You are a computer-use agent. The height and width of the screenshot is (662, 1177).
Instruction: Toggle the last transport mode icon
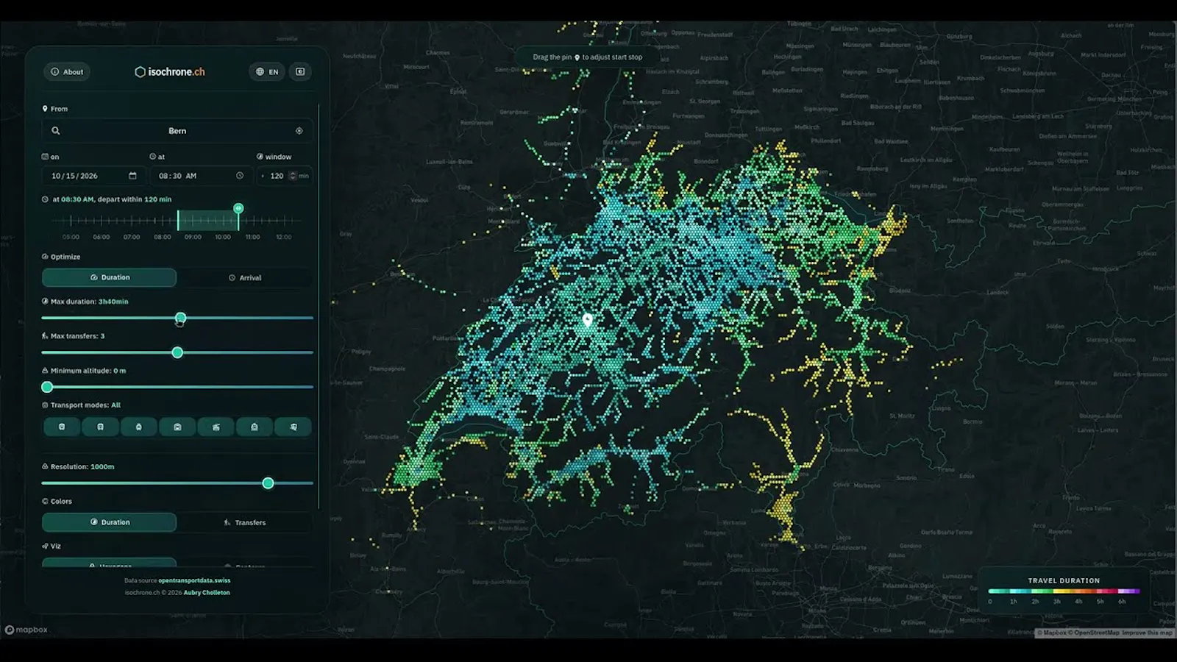[x=293, y=427]
